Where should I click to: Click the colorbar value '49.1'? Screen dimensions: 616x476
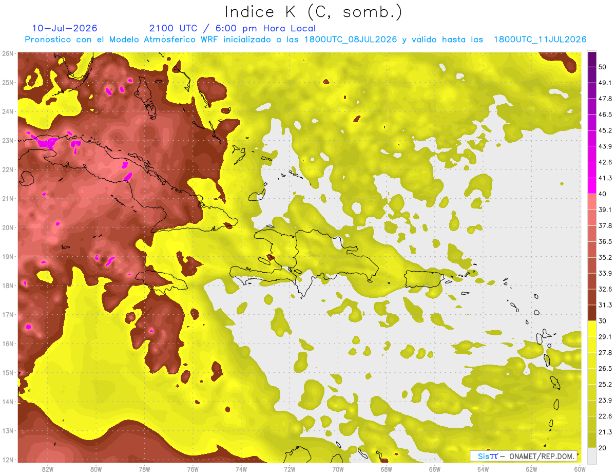tap(605, 83)
